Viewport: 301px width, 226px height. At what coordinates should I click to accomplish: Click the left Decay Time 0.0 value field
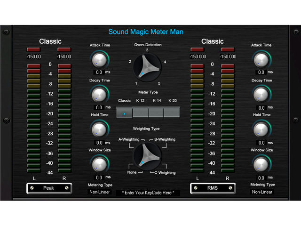coord(99,107)
